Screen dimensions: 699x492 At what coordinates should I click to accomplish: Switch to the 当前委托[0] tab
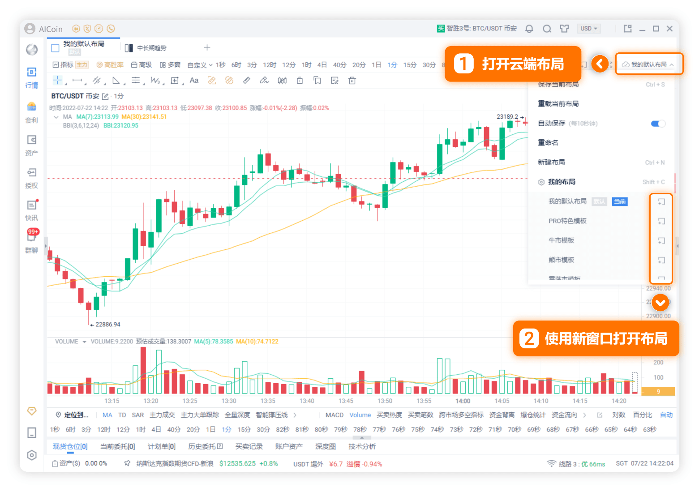118,446
